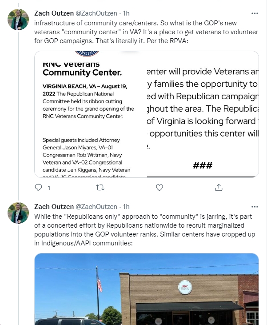
Task: Retweet the tweet about the RPVA
Action: click(100, 188)
